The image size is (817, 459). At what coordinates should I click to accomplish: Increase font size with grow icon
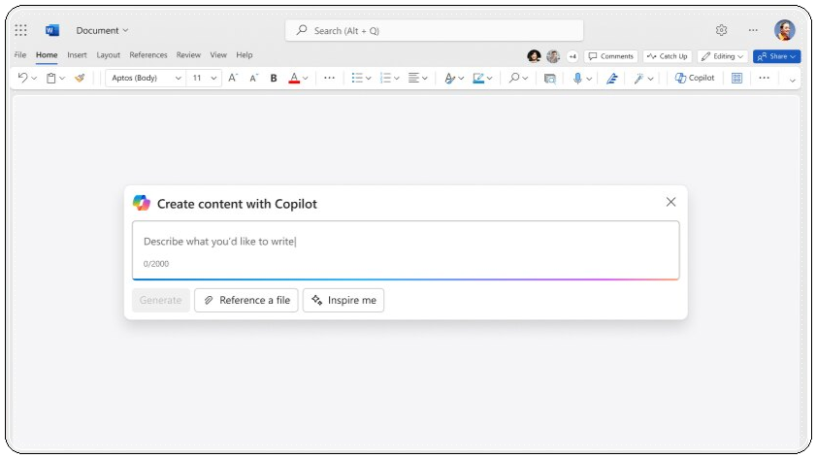(x=233, y=78)
